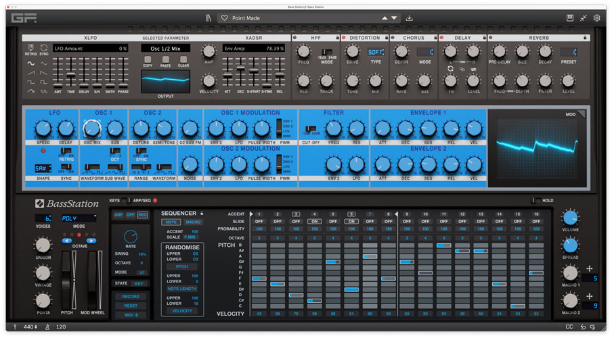This screenshot has height=338, width=612.
Task: Select ARP in the arp/seq mode selector
Action: (118, 214)
